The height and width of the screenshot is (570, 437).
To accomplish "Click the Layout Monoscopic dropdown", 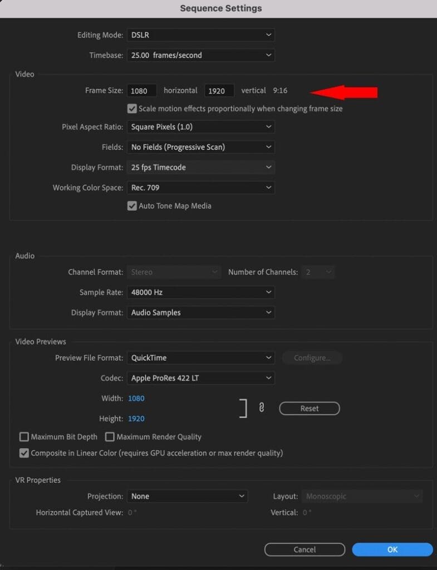I will (362, 496).
